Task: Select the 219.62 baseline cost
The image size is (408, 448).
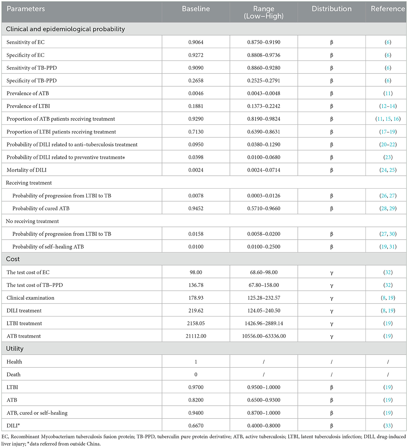Action: point(196,310)
